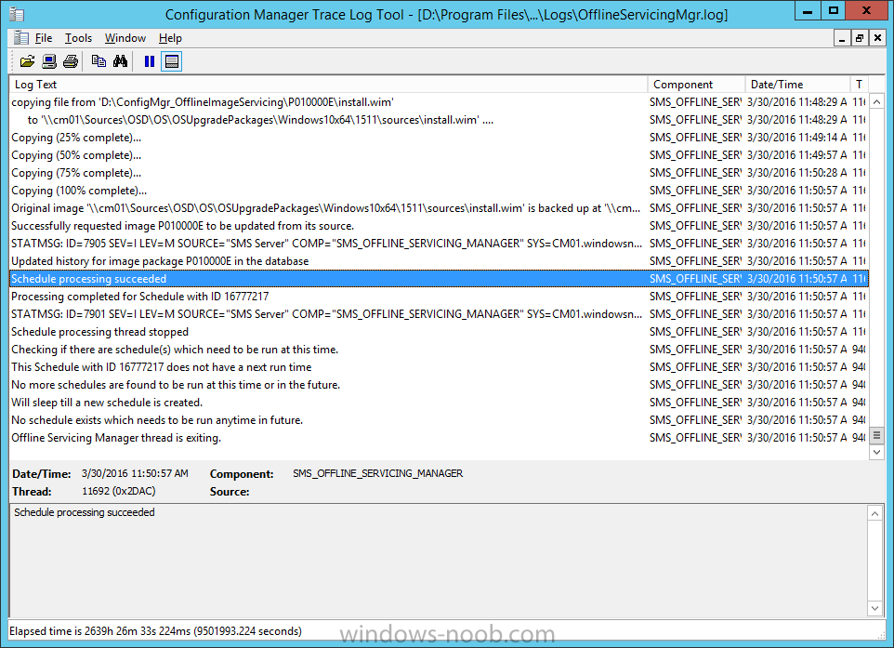Select 'No schedule exists which needs' row
894x648 pixels.
(x=439, y=420)
